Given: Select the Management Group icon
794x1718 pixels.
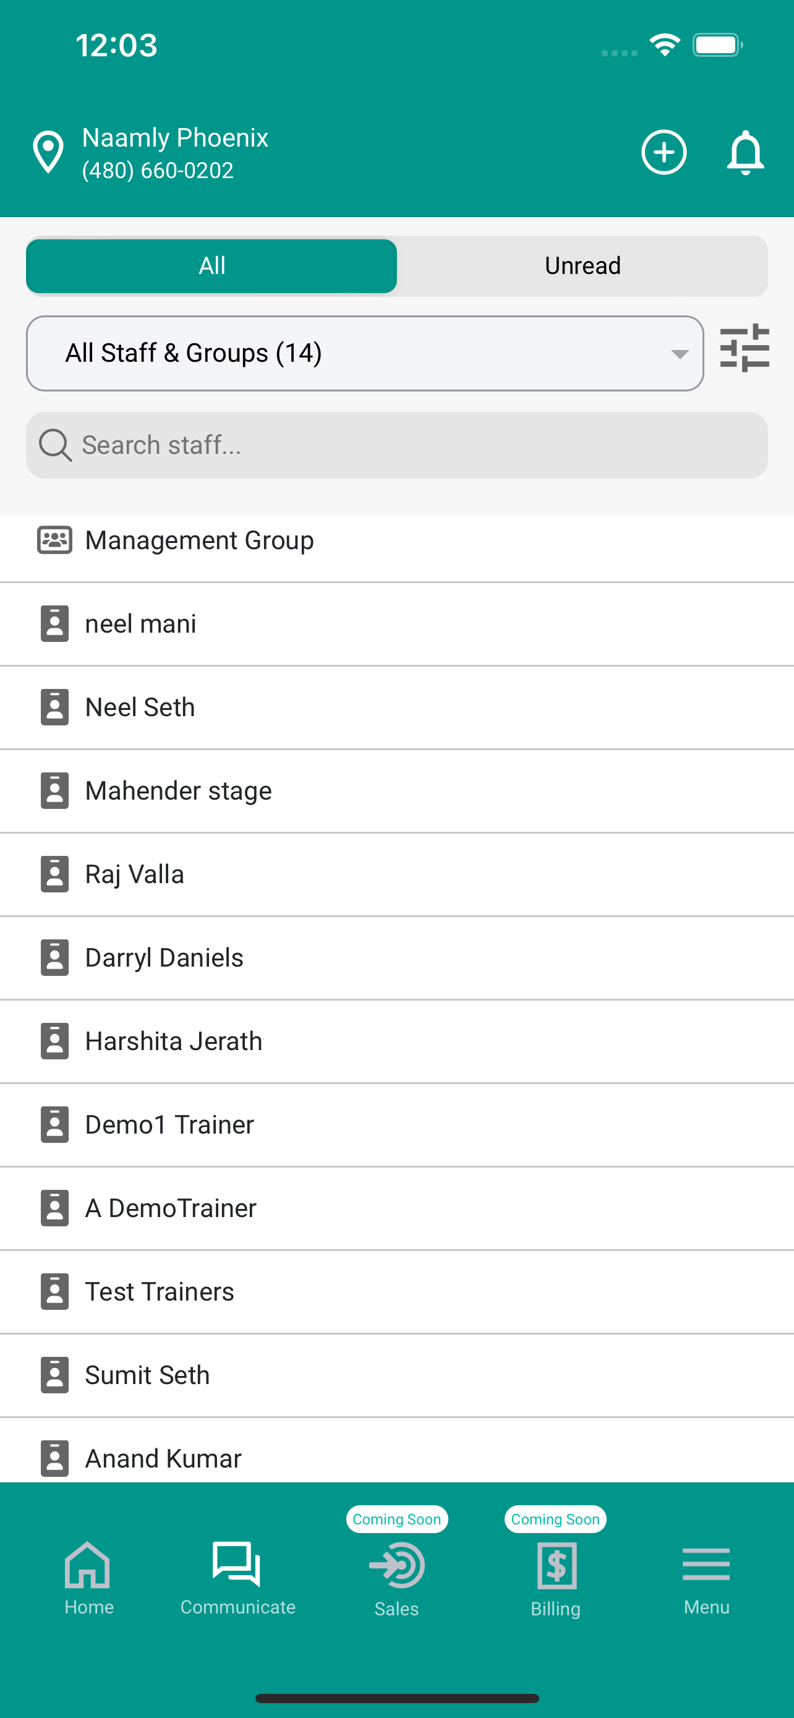Looking at the screenshot, I should 54,541.
